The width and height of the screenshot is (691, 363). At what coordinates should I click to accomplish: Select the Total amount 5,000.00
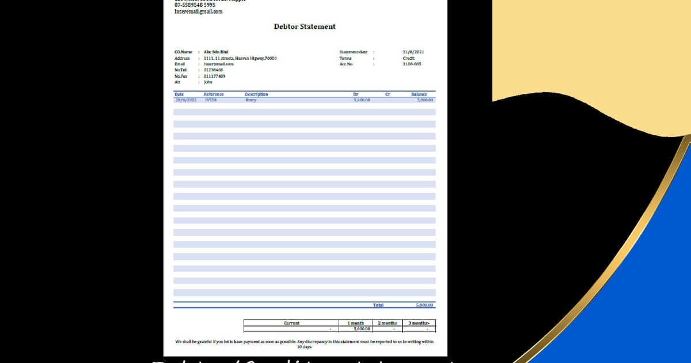(424, 305)
